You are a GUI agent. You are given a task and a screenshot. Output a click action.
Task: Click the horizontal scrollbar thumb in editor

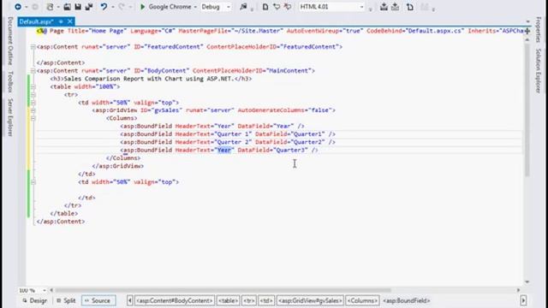(x=223, y=290)
